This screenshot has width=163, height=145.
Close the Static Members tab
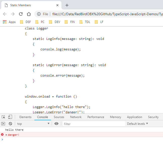[58, 5]
